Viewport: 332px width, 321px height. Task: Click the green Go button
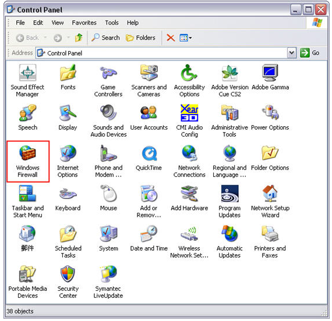[x=310, y=53]
